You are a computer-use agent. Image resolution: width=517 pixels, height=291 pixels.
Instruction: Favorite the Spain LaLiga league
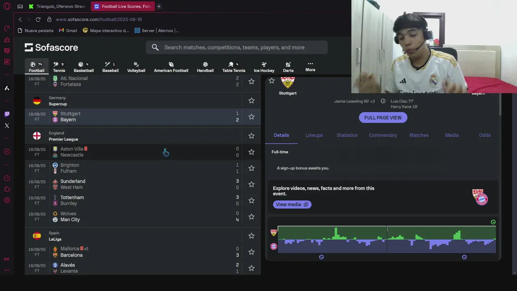point(251,236)
